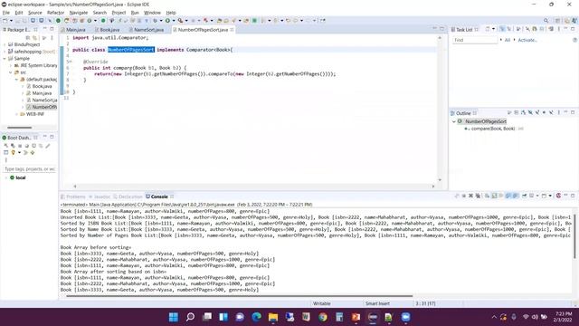Click the New Task icon in Task List
579x326 pixels.
tap(488, 29)
